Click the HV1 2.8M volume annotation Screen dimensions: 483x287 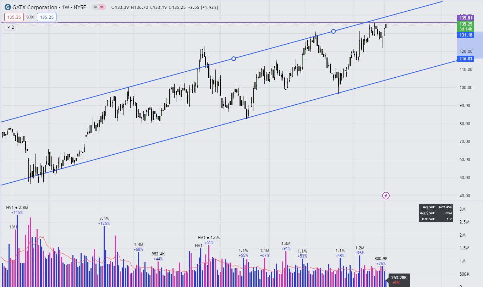point(17,208)
